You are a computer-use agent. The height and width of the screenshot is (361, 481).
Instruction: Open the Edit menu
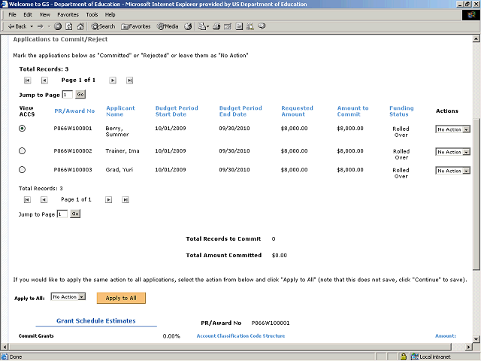(28, 15)
